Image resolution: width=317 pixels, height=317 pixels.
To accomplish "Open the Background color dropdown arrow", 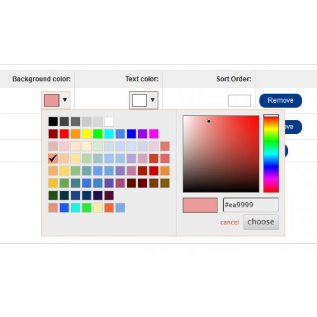I will click(65, 100).
